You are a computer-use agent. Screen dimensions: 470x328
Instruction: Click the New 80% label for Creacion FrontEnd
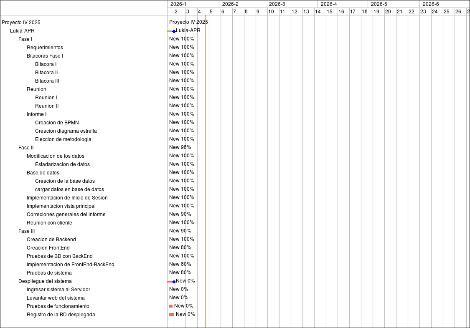point(180,247)
